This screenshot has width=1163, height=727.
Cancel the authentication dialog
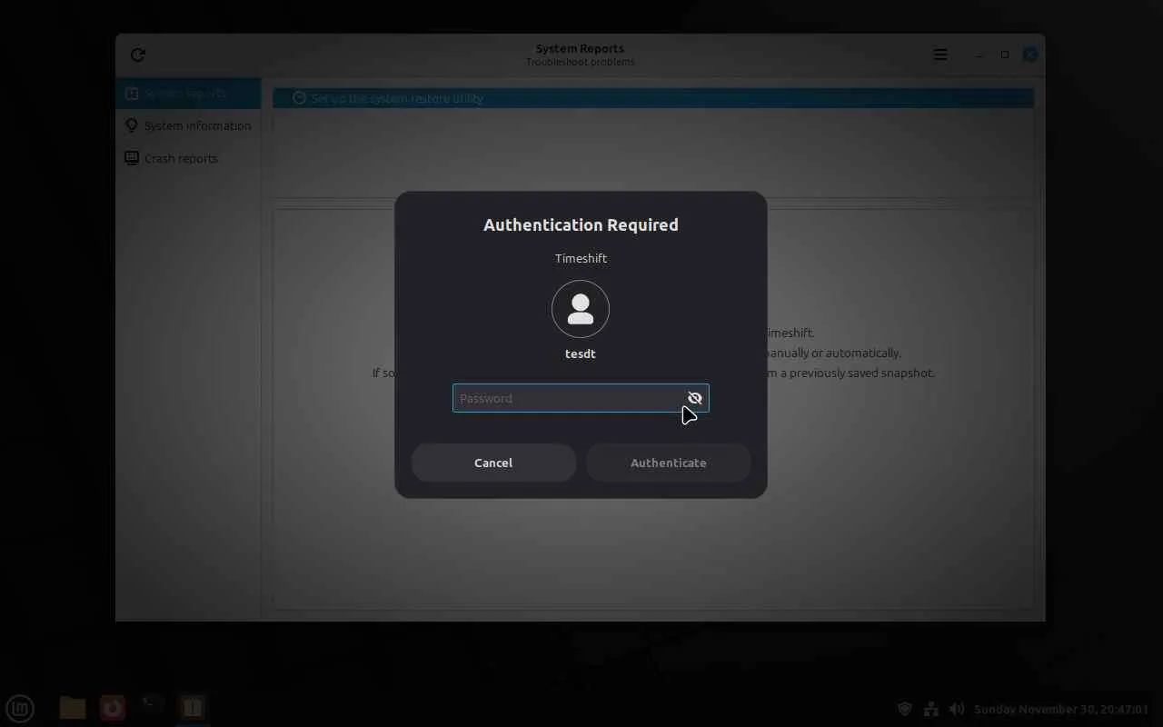[x=493, y=463]
